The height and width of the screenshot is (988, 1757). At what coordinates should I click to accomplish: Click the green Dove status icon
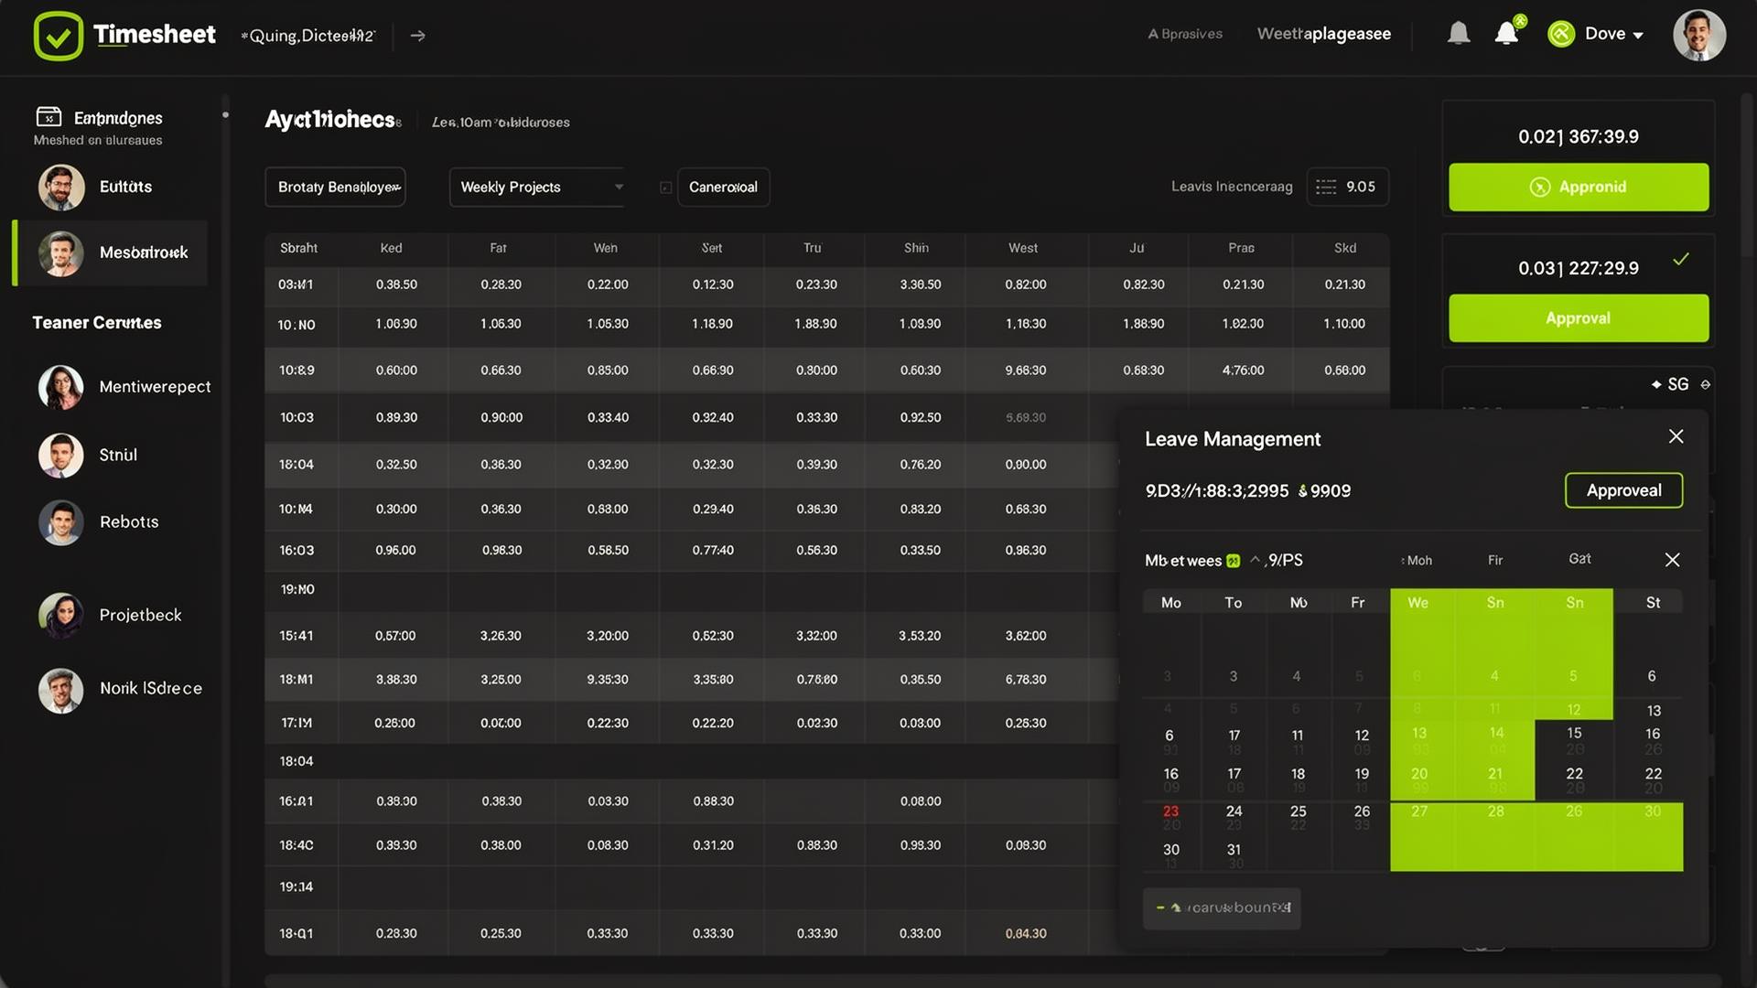pyautogui.click(x=1561, y=34)
